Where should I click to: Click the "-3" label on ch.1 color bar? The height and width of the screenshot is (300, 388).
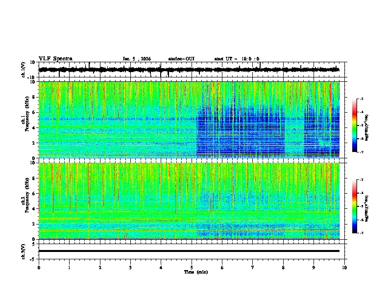[361, 99]
